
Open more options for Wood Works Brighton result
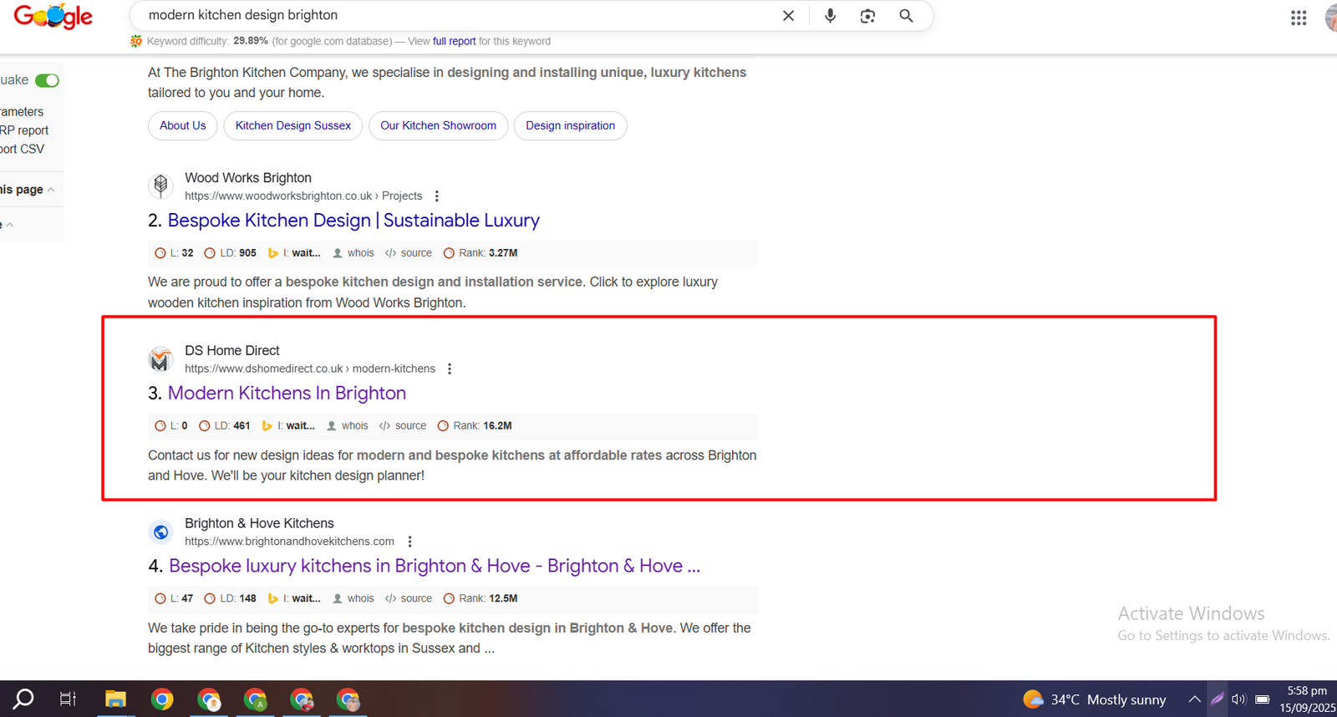coord(436,196)
